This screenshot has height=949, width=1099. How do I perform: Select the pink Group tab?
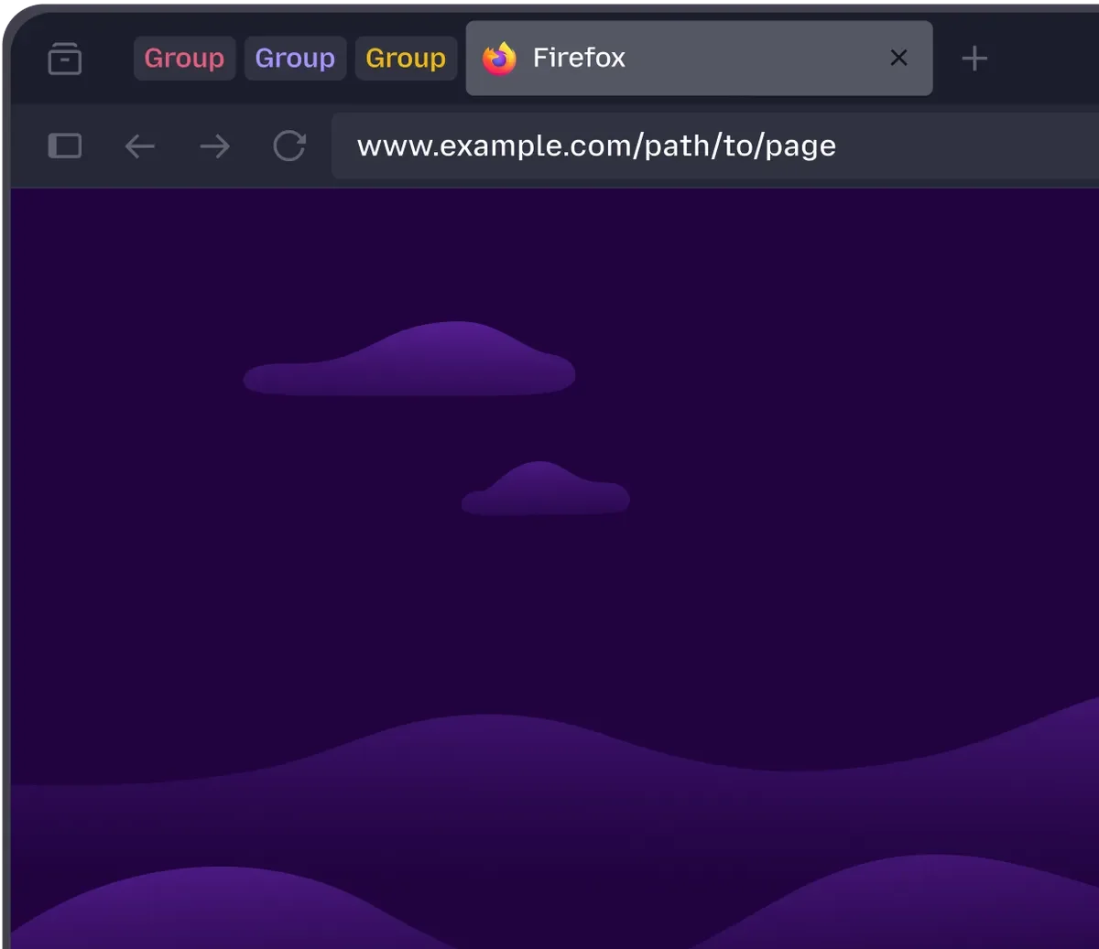(184, 58)
